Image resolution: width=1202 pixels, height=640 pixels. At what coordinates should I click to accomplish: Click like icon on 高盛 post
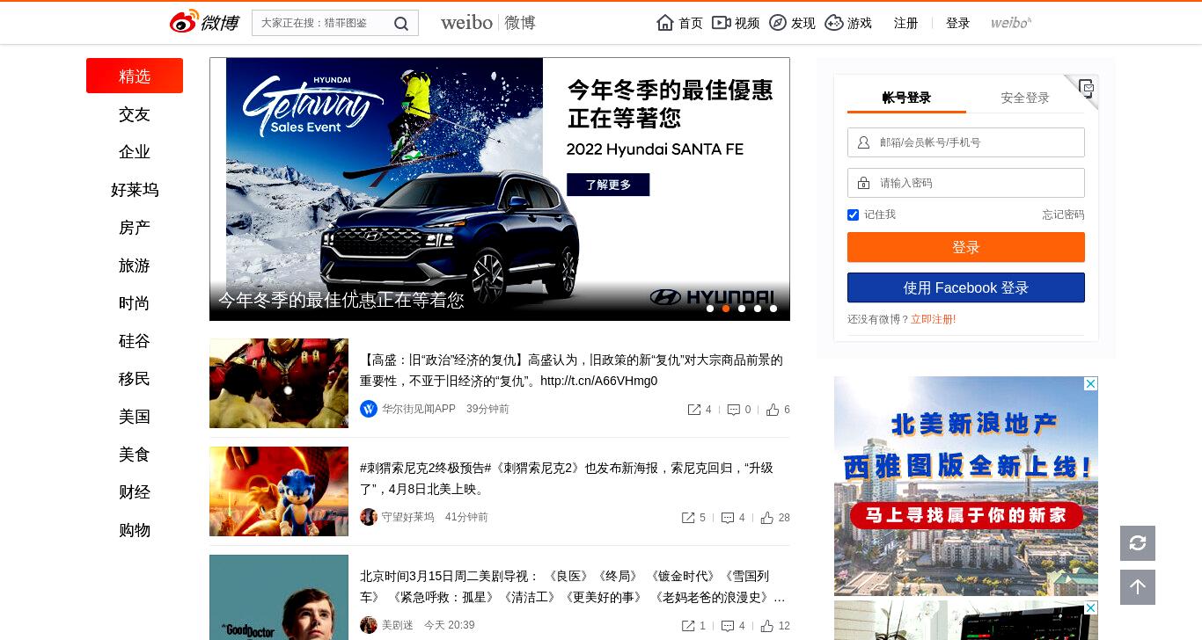point(773,410)
